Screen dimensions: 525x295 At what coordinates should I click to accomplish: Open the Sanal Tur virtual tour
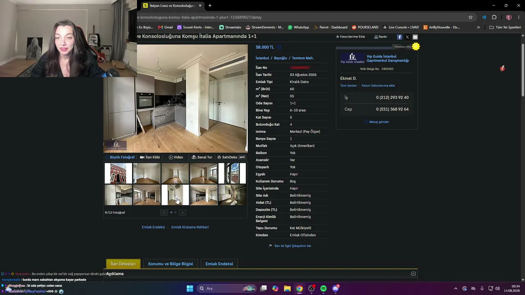(202, 157)
